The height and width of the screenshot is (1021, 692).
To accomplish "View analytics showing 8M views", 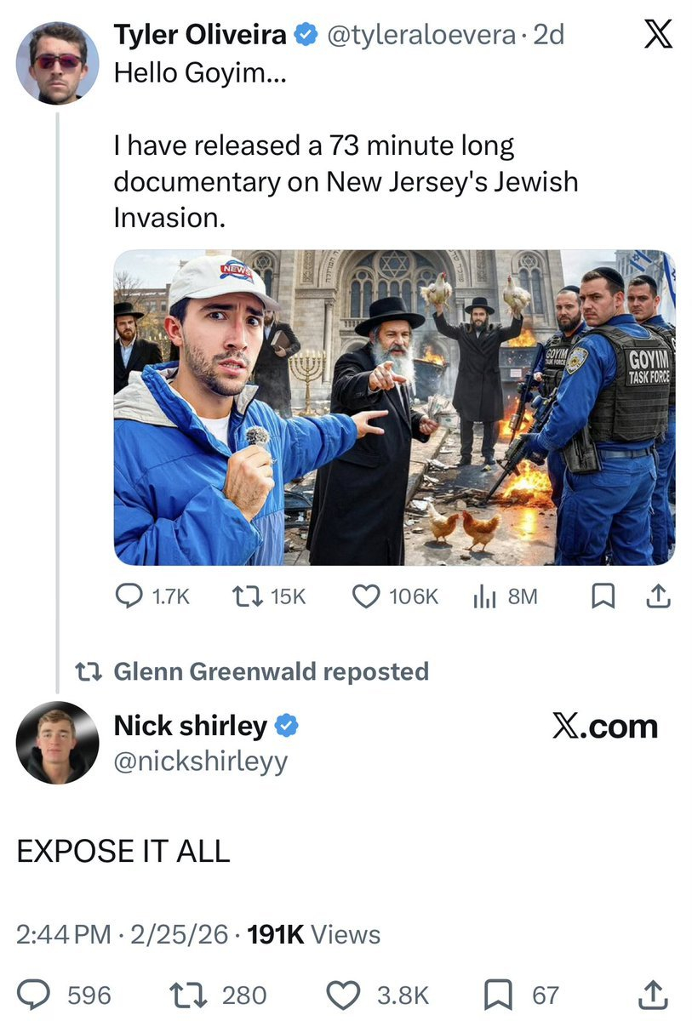I will (505, 597).
